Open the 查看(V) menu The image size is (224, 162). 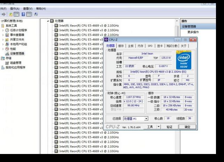[28, 9]
